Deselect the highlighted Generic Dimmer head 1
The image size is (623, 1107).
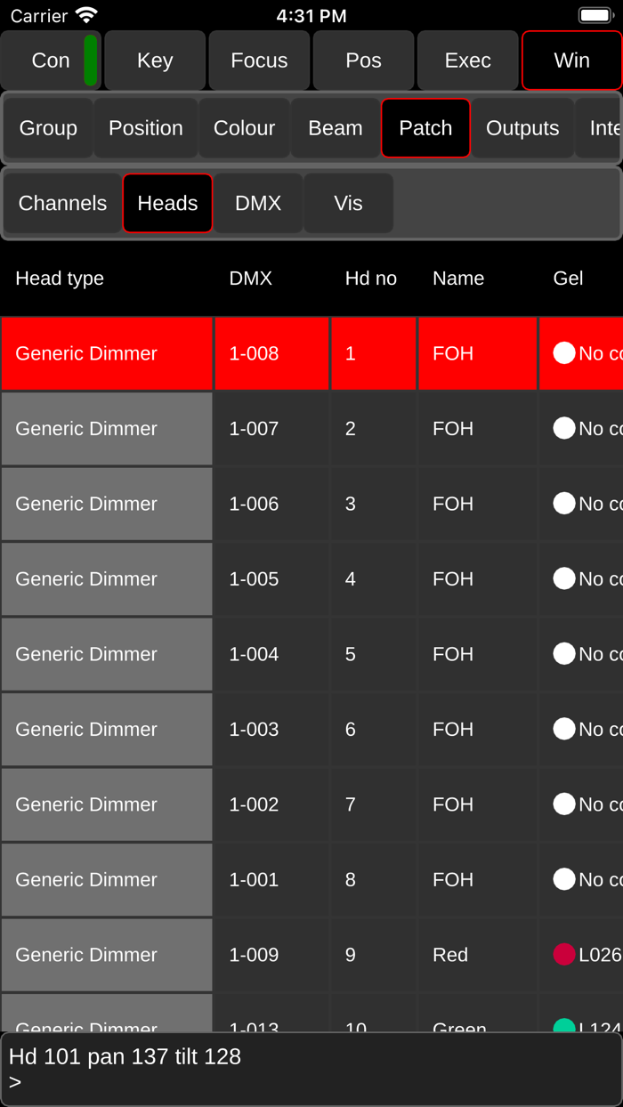[107, 353]
